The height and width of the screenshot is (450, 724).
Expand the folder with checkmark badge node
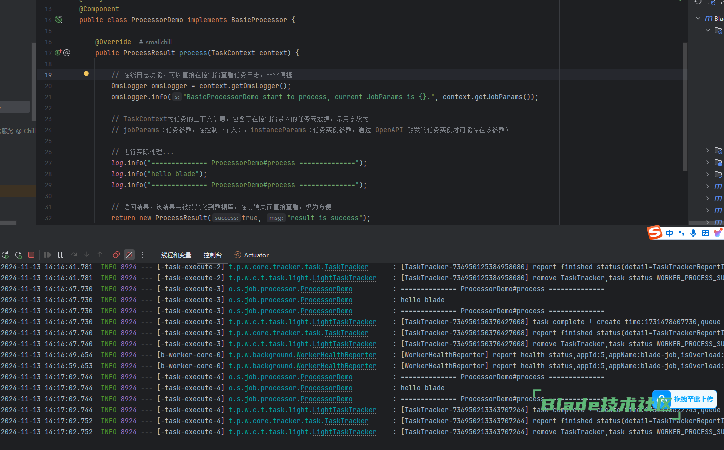coord(708,174)
